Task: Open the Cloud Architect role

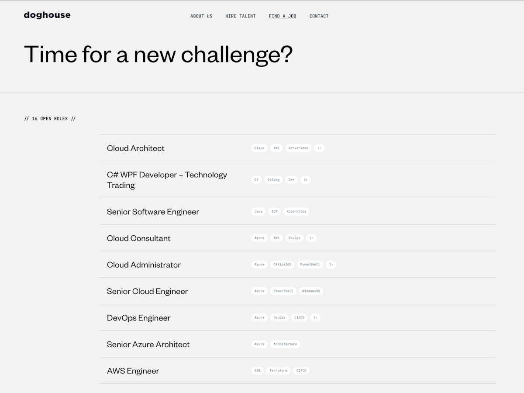Action: click(297, 148)
